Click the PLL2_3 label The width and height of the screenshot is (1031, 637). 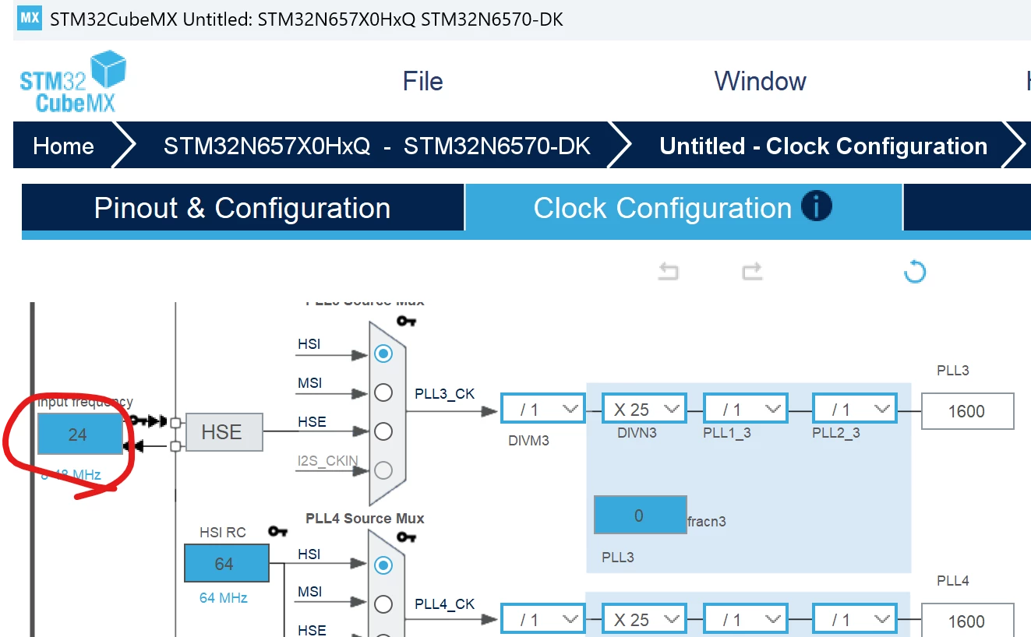(836, 433)
